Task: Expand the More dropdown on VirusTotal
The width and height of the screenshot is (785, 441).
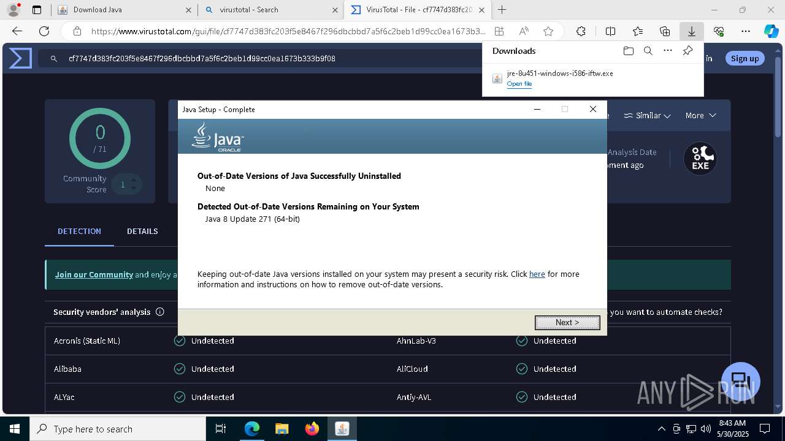Action: (700, 115)
